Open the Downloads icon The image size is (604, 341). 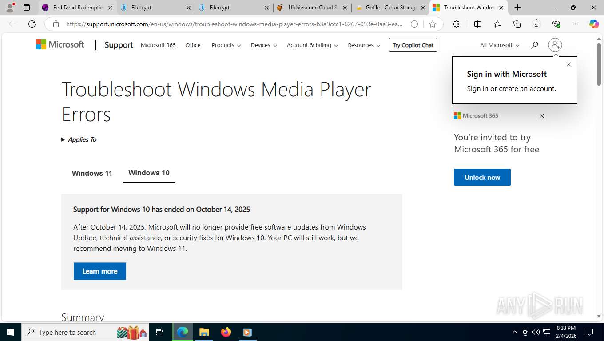pos(536,24)
